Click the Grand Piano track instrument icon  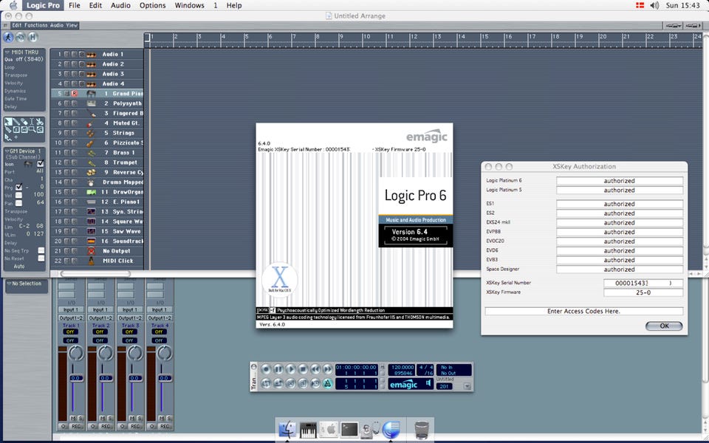point(91,94)
